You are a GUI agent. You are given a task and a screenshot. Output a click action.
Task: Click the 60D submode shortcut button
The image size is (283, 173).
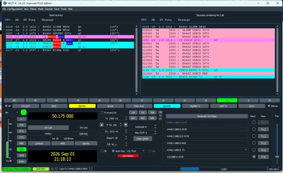pos(143,118)
